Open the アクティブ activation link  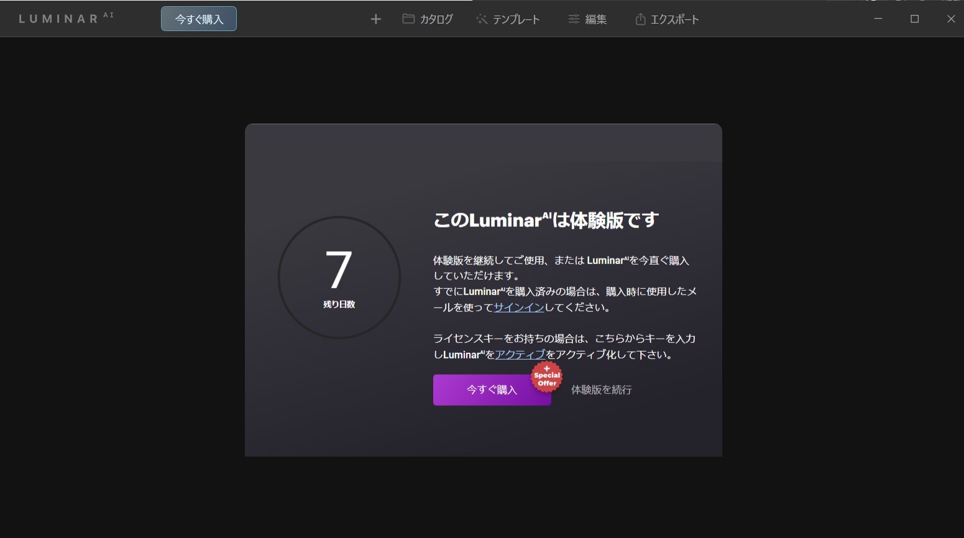tap(520, 354)
